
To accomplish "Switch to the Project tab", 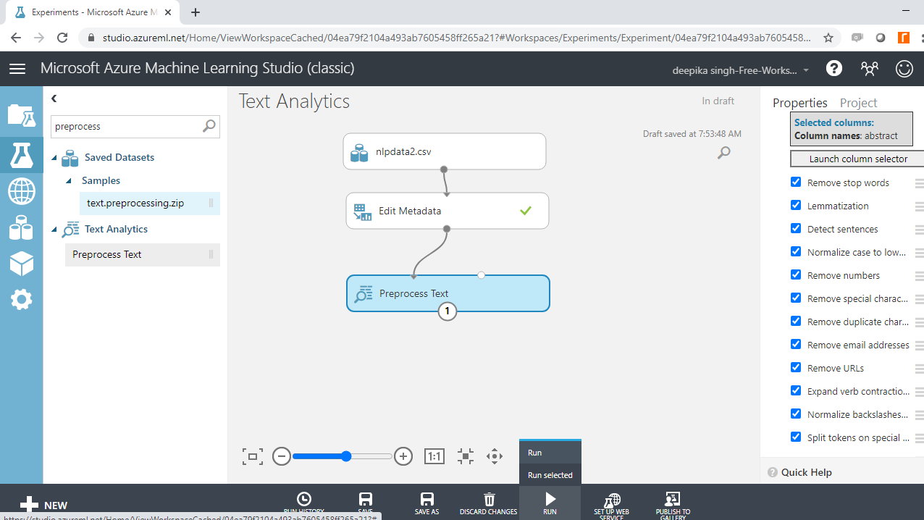I will [858, 103].
